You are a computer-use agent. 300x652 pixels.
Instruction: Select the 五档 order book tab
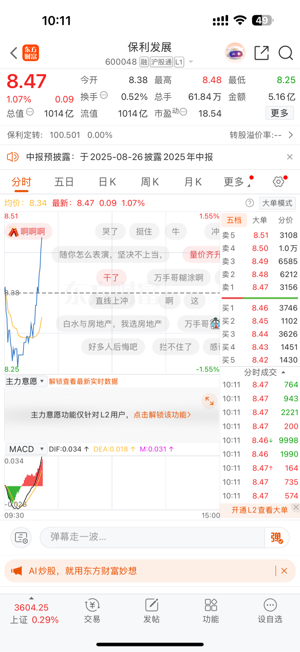(234, 220)
